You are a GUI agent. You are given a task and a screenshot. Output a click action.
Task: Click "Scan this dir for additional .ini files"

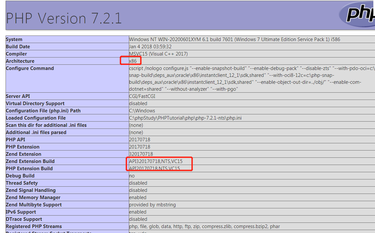coord(46,125)
